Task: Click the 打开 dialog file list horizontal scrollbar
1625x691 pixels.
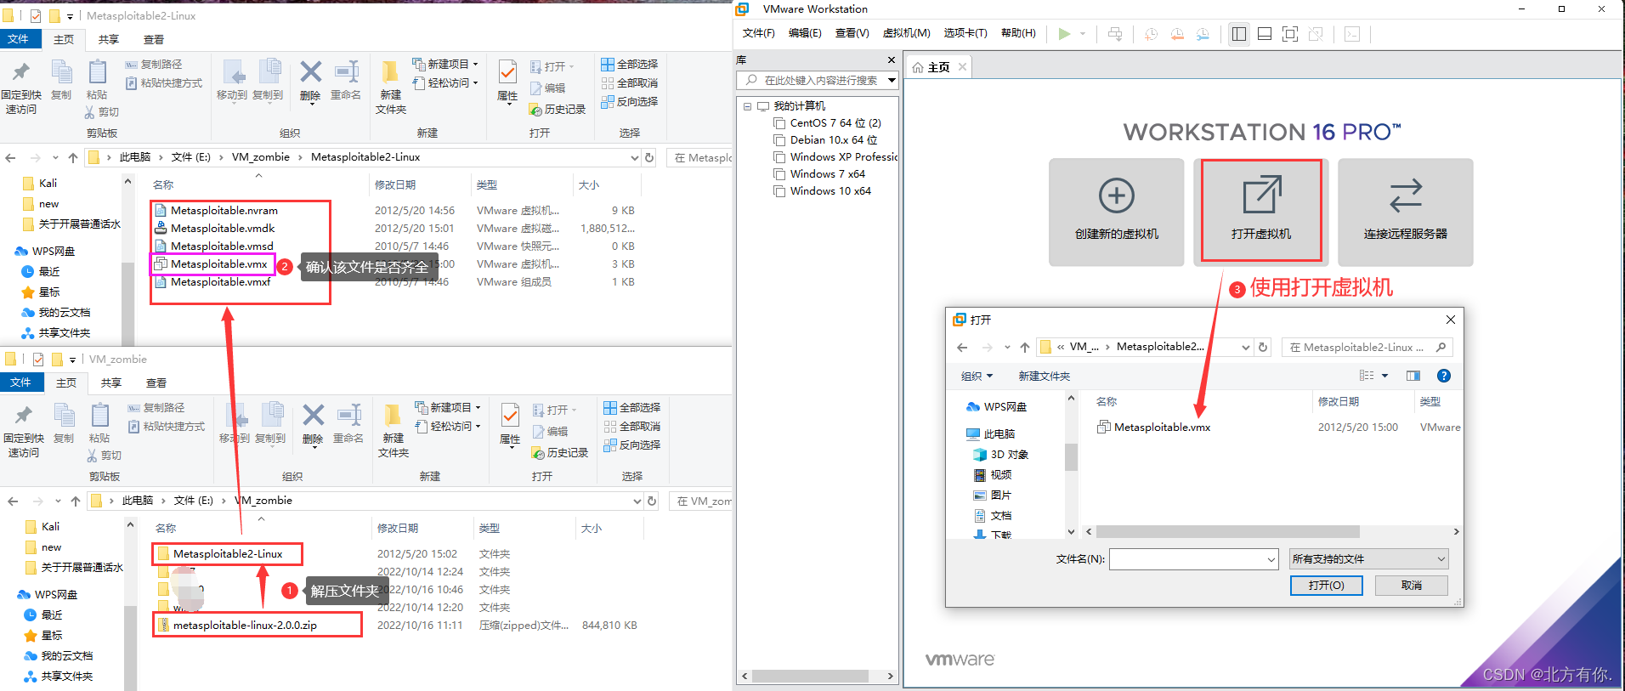Action: click(x=1228, y=532)
